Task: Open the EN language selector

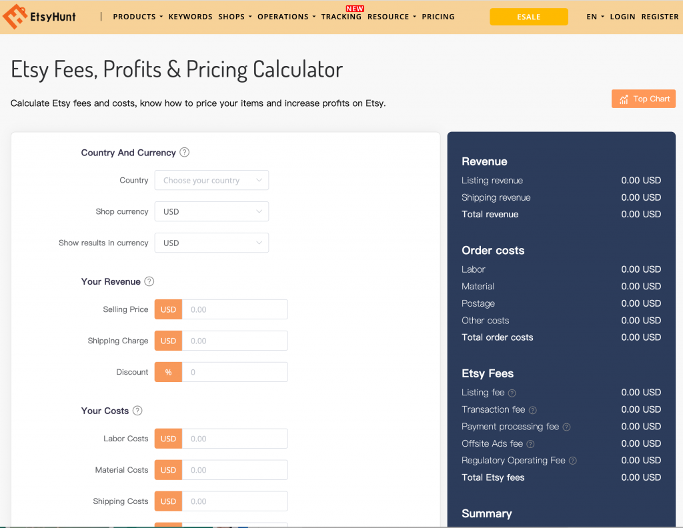Action: click(x=595, y=17)
